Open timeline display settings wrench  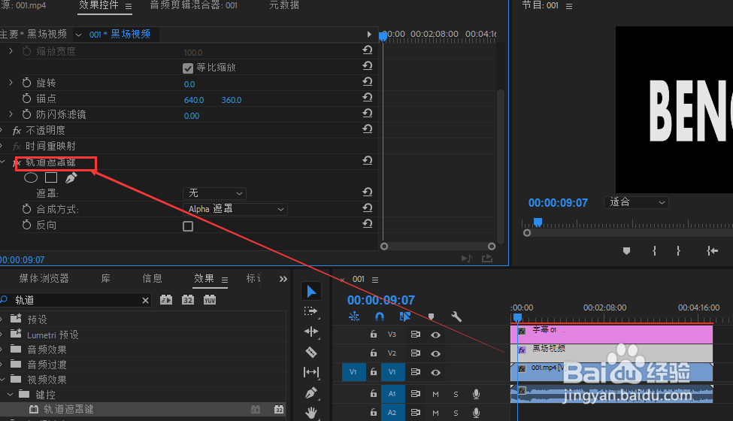pos(456,317)
